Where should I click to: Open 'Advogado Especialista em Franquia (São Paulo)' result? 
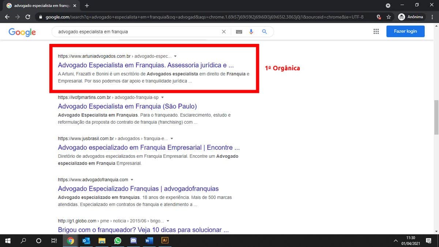(x=127, y=106)
